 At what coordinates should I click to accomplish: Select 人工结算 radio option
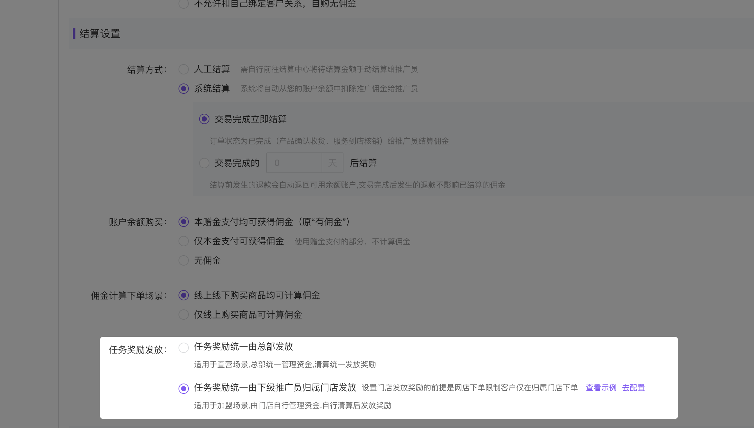click(184, 69)
